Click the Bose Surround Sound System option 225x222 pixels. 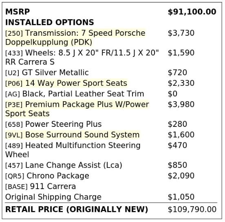72,135
